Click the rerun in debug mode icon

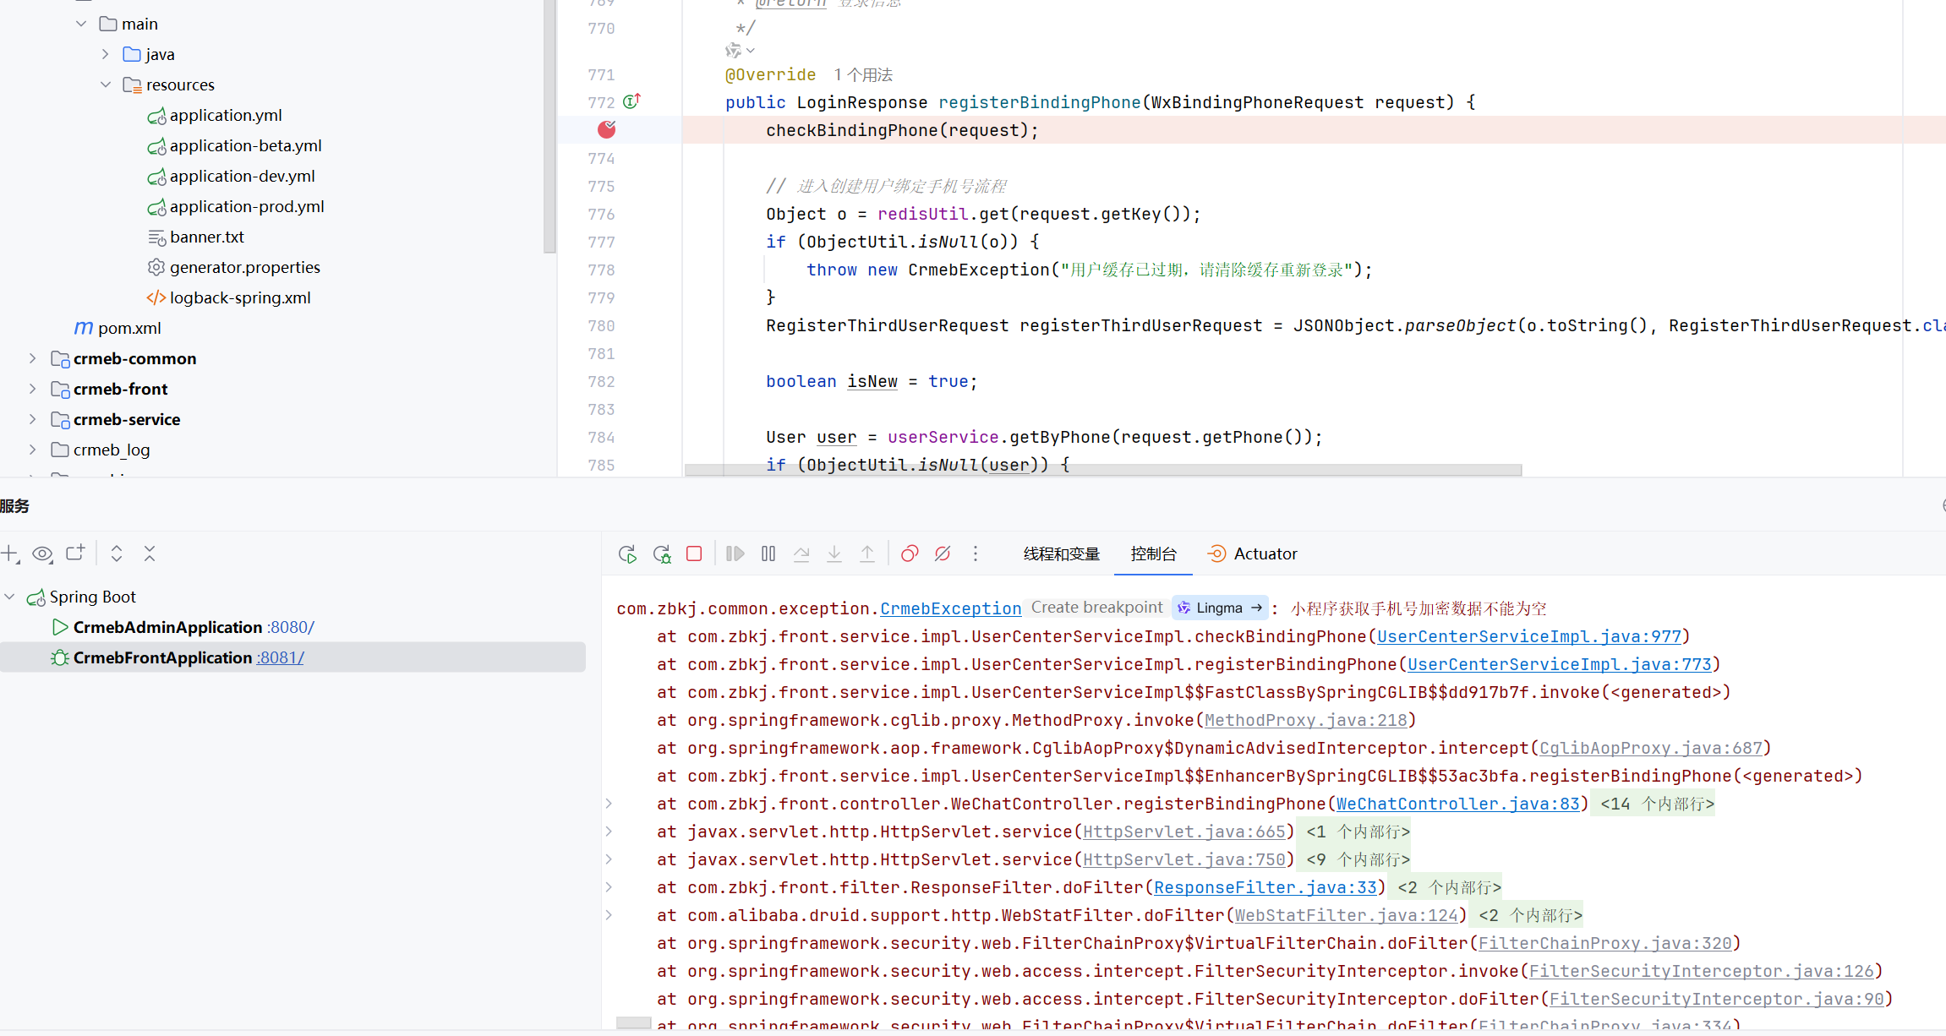pyautogui.click(x=662, y=554)
